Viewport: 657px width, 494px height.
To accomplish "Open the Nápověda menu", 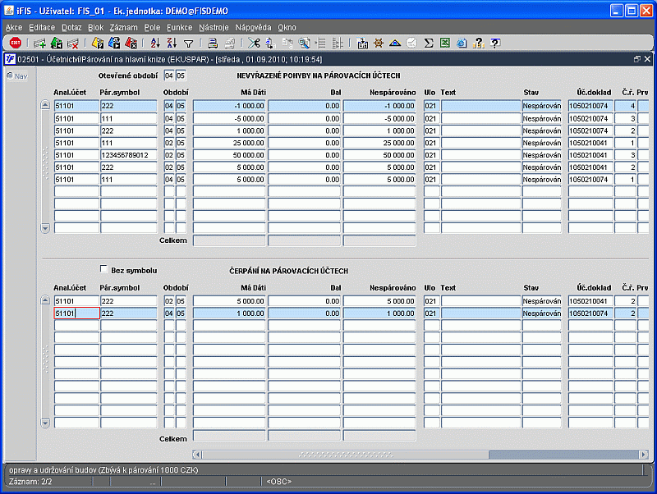I will (x=253, y=27).
